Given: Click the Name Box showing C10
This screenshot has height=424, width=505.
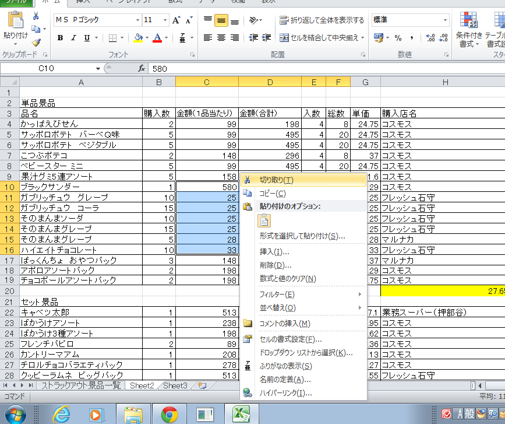Looking at the screenshot, I should (x=47, y=68).
